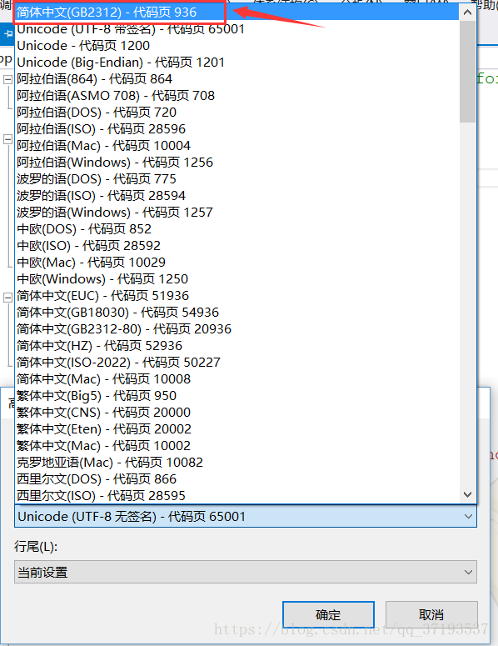Click the list scrollbar down arrow
Image resolution: width=498 pixels, height=646 pixels.
pos(467,494)
